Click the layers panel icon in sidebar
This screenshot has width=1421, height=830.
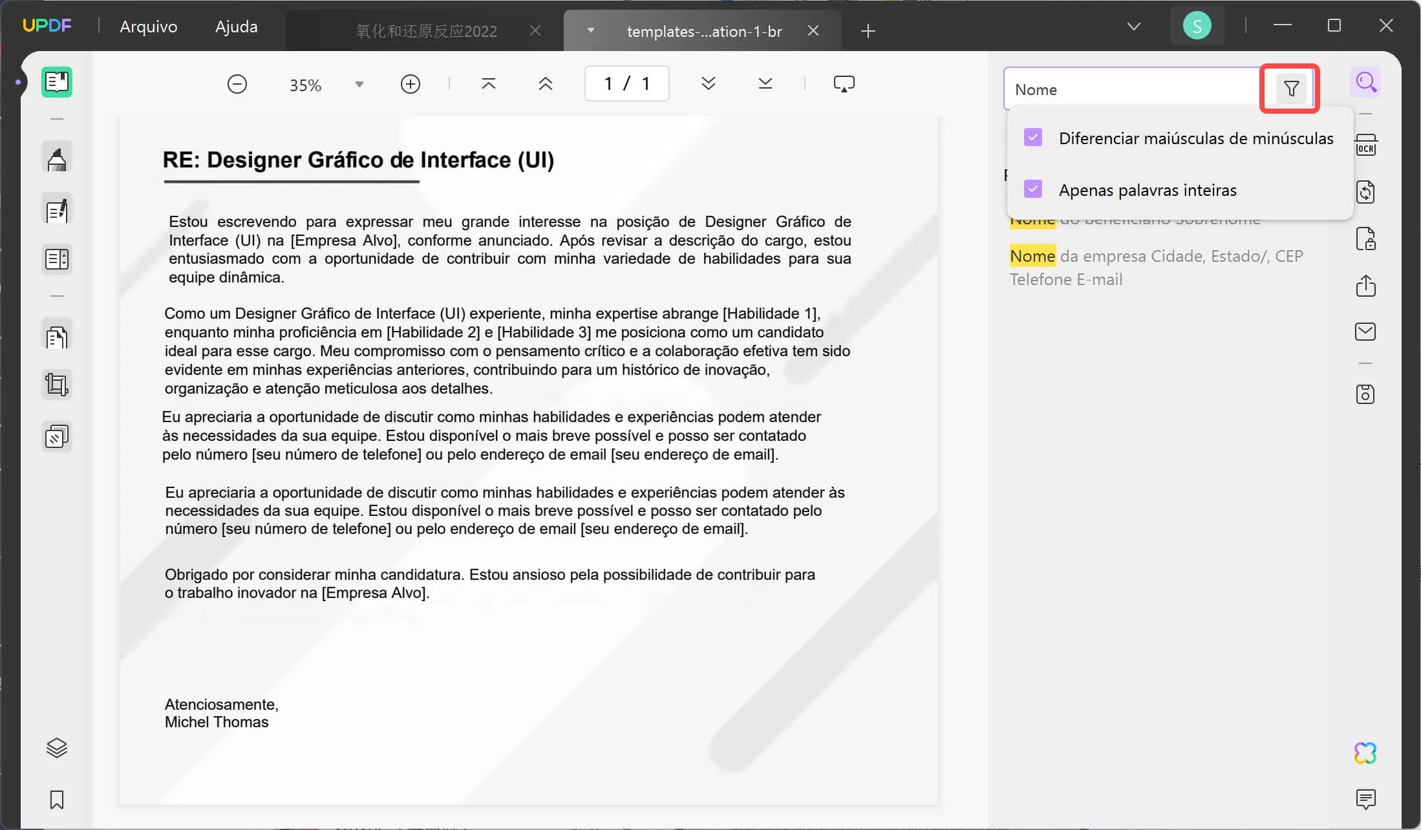click(x=56, y=748)
